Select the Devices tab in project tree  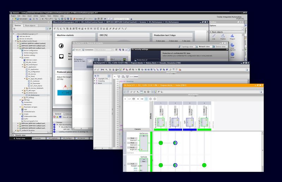click(x=18, y=26)
